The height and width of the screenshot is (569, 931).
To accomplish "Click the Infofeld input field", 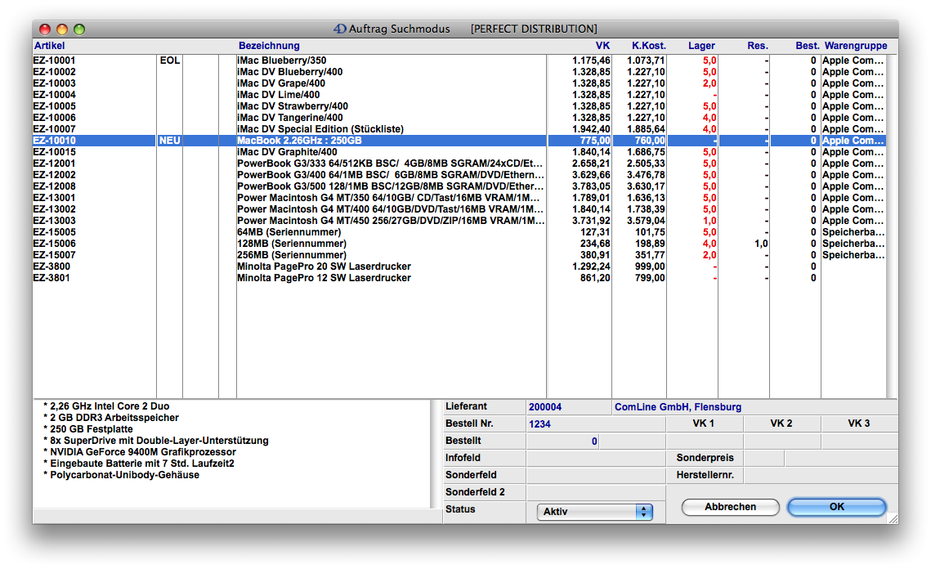I will tap(595, 459).
